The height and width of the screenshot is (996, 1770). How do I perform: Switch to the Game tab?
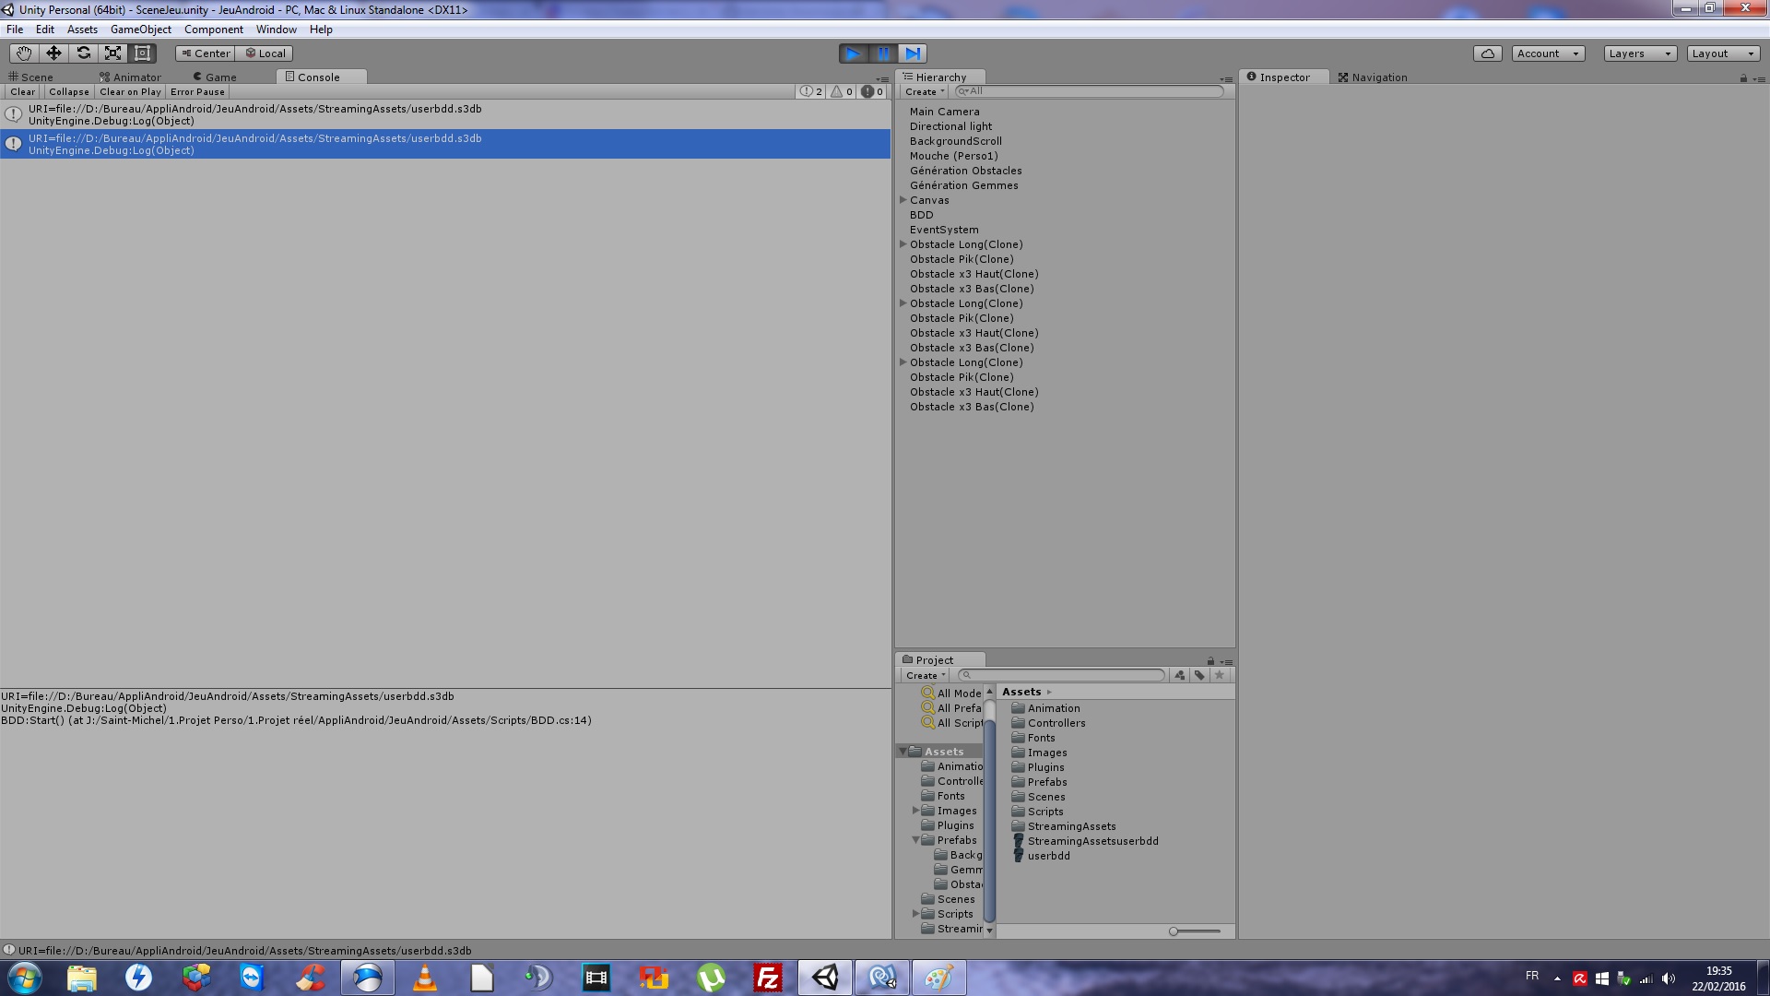(215, 77)
